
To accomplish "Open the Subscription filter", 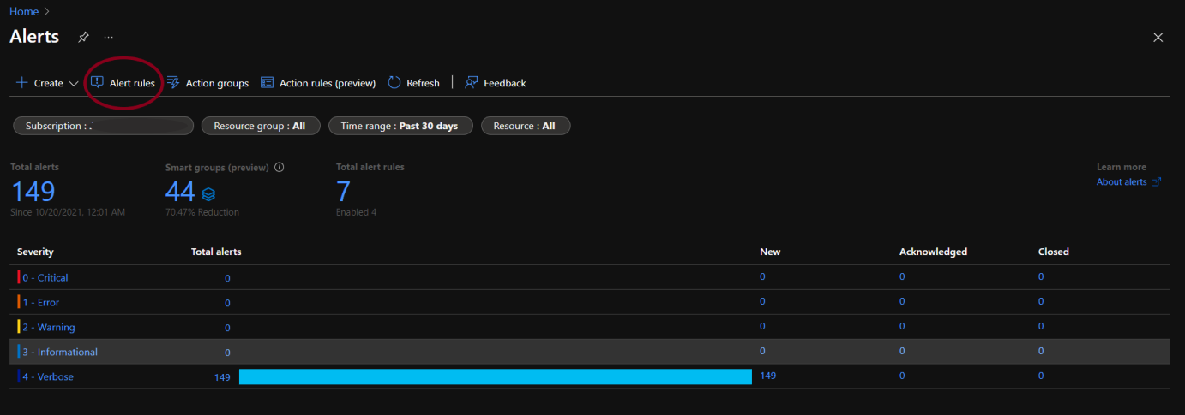I will (103, 126).
